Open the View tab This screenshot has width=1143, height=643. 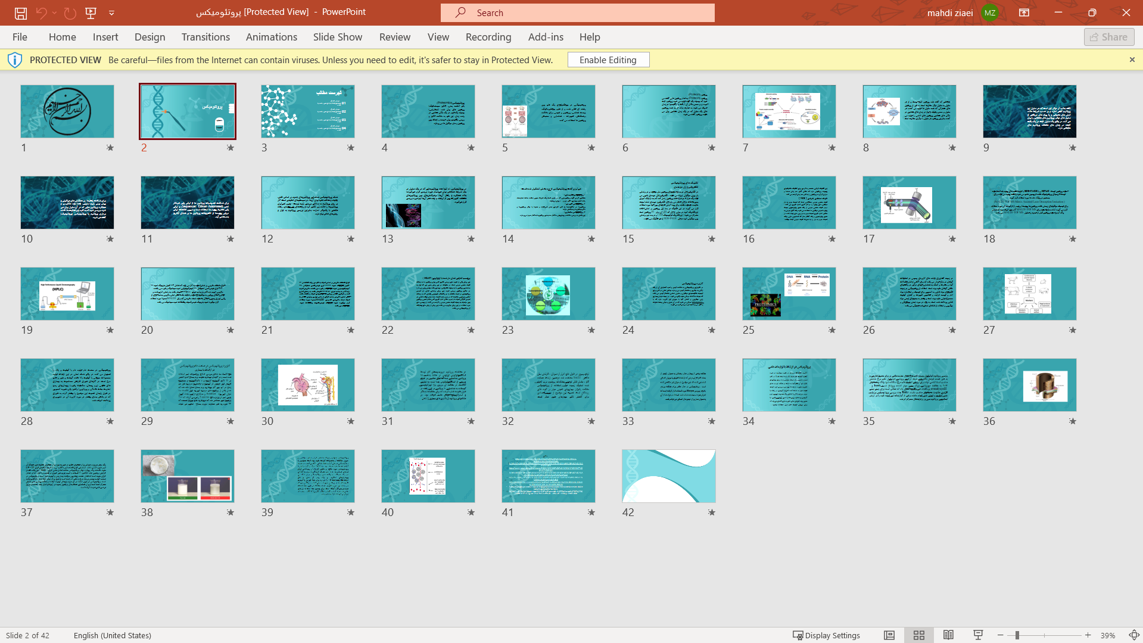tap(438, 37)
